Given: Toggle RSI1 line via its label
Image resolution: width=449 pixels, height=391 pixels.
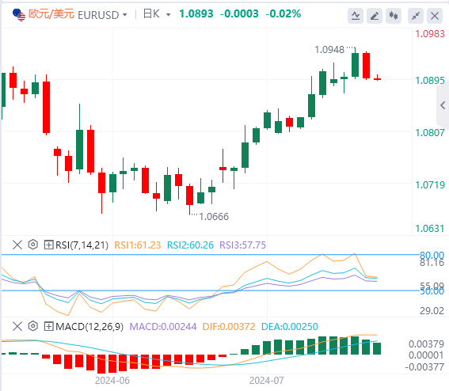Looking at the screenshot, I should tap(138, 245).
